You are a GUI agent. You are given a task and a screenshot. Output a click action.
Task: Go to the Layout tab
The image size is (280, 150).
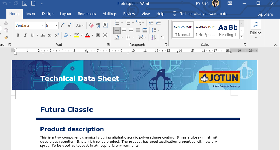(x=66, y=14)
